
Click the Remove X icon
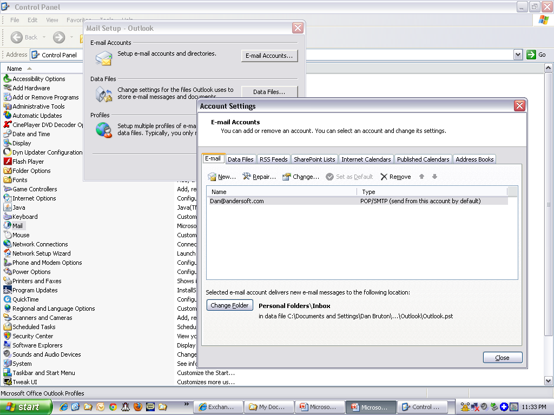click(x=384, y=177)
